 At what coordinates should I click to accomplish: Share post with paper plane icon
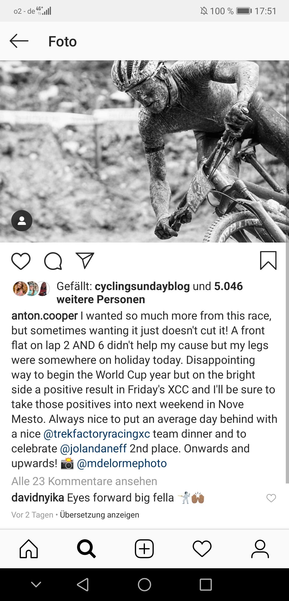[85, 261]
